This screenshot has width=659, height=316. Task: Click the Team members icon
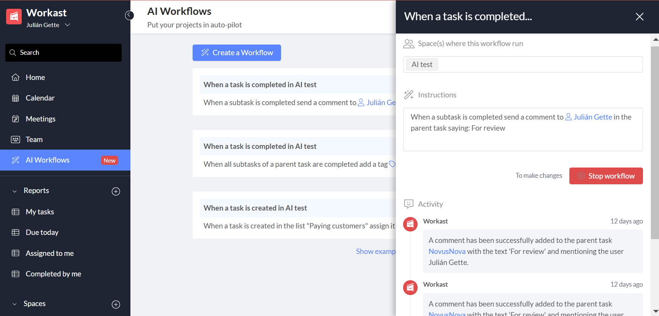(16, 139)
